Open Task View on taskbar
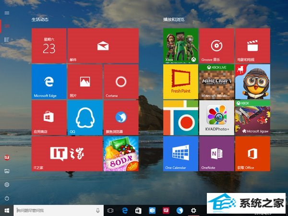The height and width of the screenshot is (216, 288). pyautogui.click(x=110, y=211)
